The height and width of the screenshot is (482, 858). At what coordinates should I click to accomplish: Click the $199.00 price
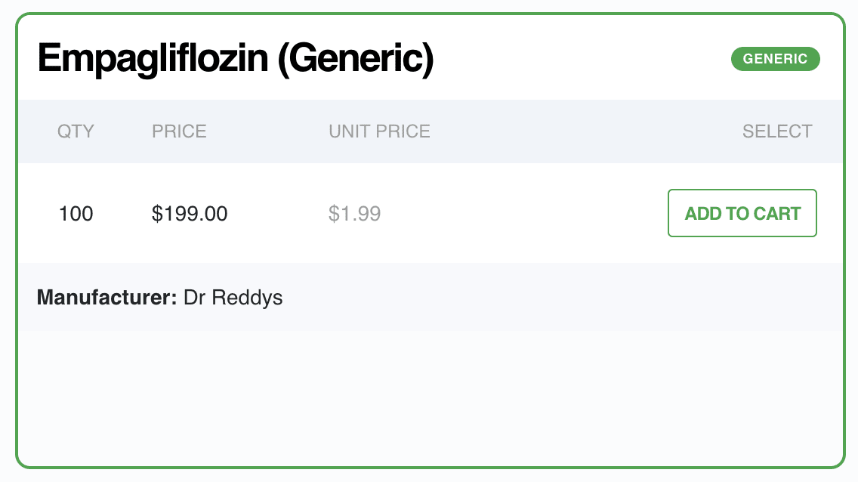[x=190, y=213]
